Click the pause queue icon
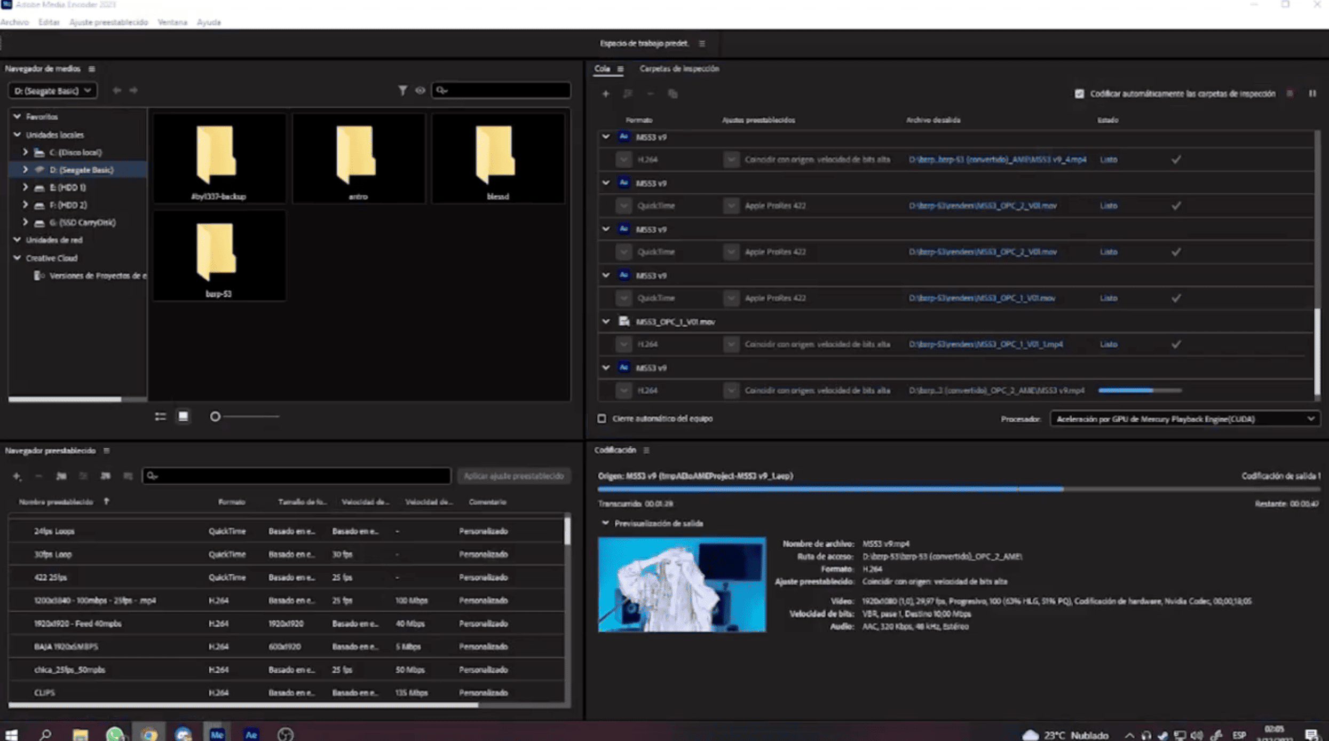The image size is (1329, 741). pyautogui.click(x=1312, y=93)
